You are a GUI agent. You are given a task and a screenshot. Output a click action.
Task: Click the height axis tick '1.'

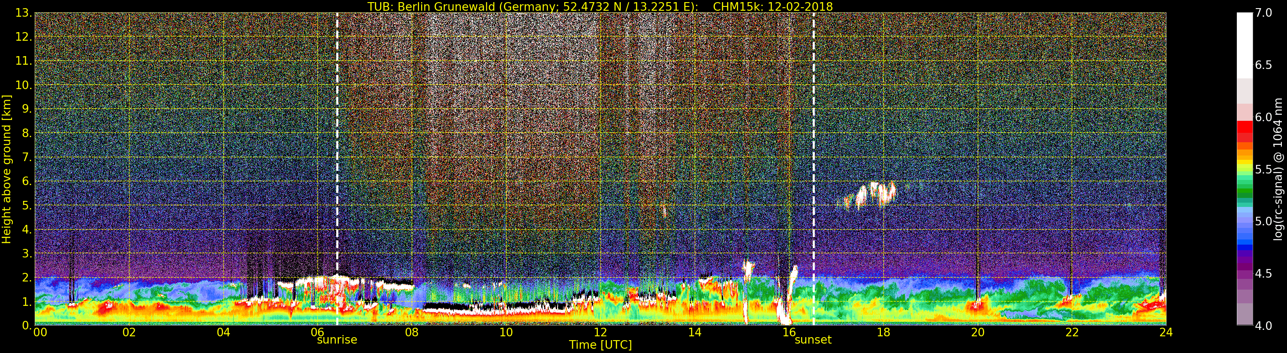point(27,302)
